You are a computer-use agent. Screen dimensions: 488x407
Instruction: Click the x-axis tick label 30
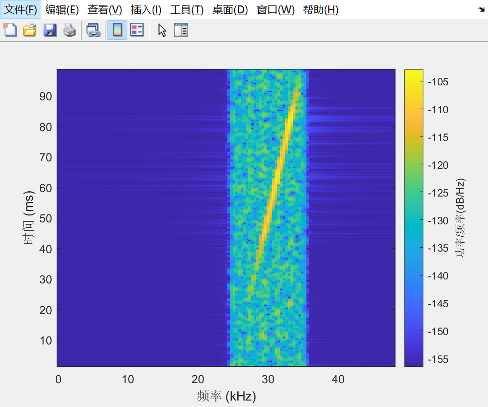(268, 379)
